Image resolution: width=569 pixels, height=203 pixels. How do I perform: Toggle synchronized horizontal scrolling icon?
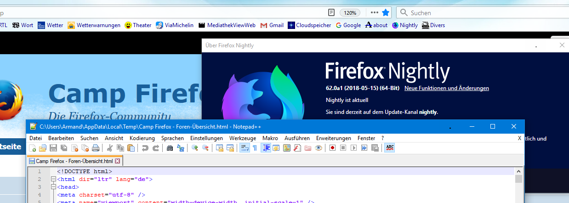(x=230, y=148)
